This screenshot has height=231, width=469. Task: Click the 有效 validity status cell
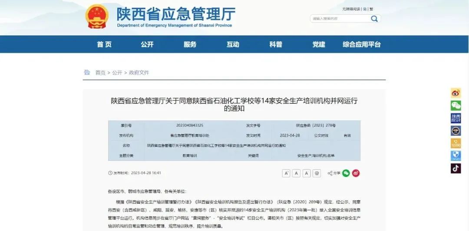(x=347, y=135)
